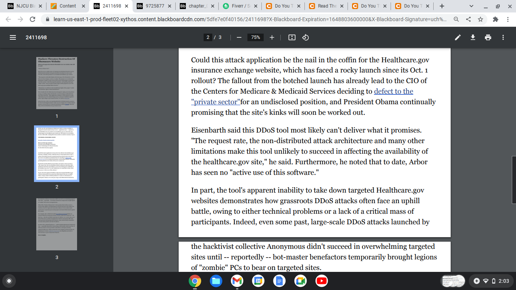Close the Content tab
This screenshot has width=516, height=290.
pyautogui.click(x=83, y=6)
